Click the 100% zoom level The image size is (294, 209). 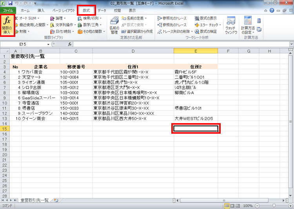click(x=248, y=206)
